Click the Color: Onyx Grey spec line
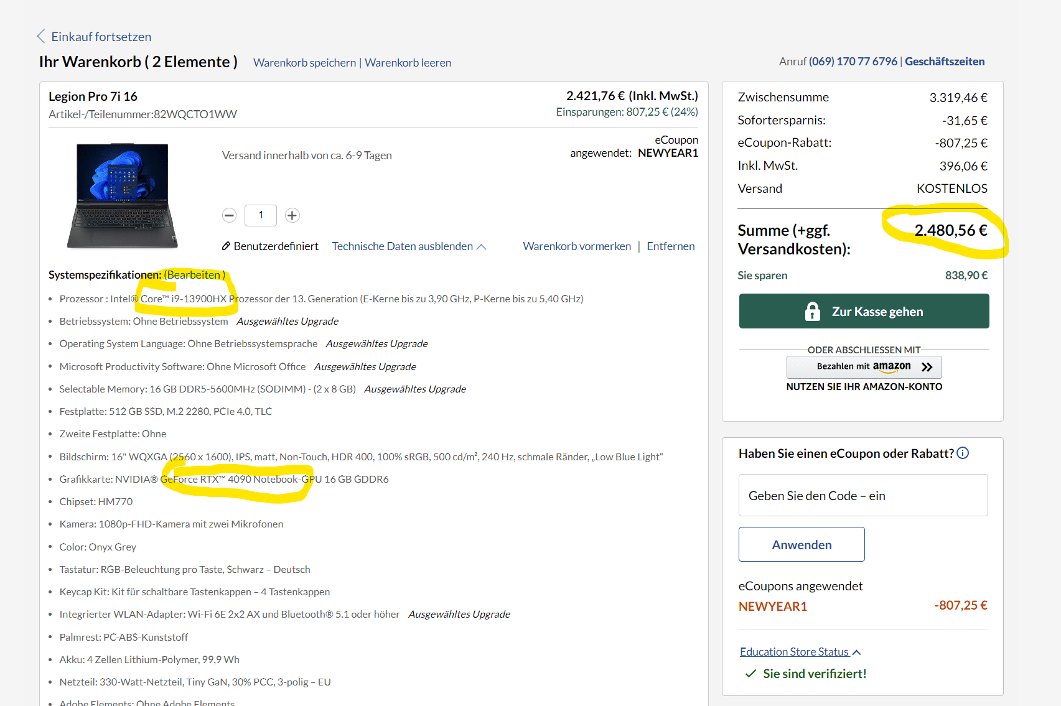This screenshot has height=706, width=1061. click(98, 547)
